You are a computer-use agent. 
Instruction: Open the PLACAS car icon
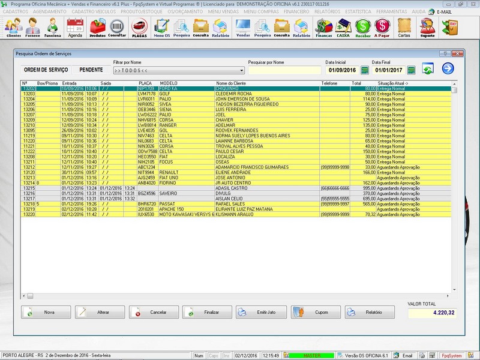[x=139, y=28]
